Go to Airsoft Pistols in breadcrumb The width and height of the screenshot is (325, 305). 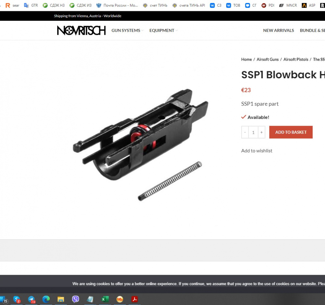click(296, 59)
